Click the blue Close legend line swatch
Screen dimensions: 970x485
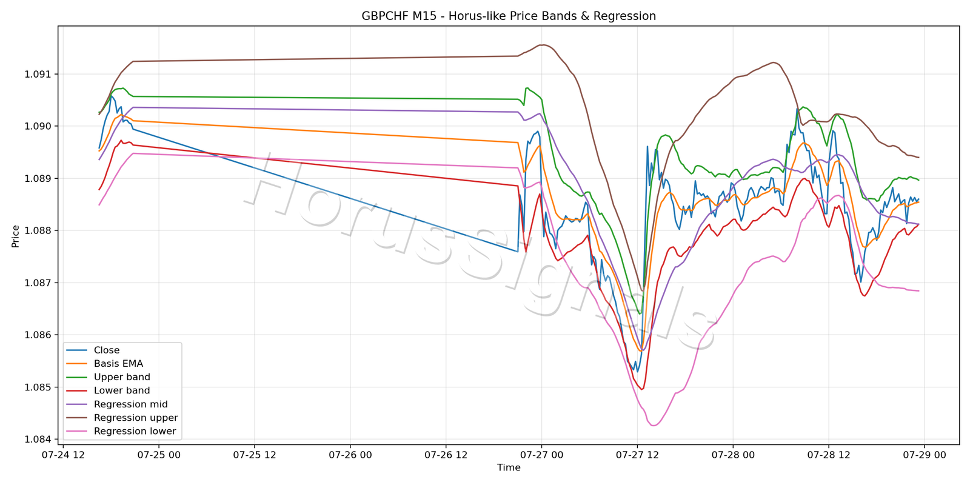pos(76,350)
